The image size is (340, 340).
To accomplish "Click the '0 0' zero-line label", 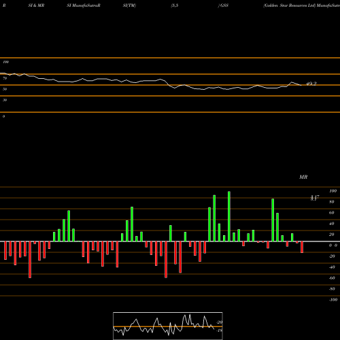I will coord(333,245).
